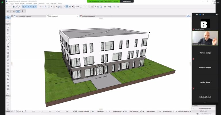
Task: Click participant name Sylwia Wróbel
Action: coord(205,97)
